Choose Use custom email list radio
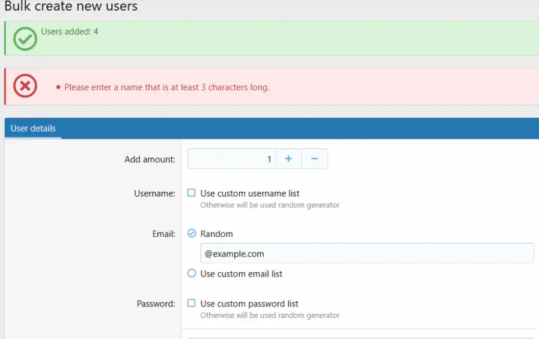Image resolution: width=539 pixels, height=339 pixels. point(192,273)
